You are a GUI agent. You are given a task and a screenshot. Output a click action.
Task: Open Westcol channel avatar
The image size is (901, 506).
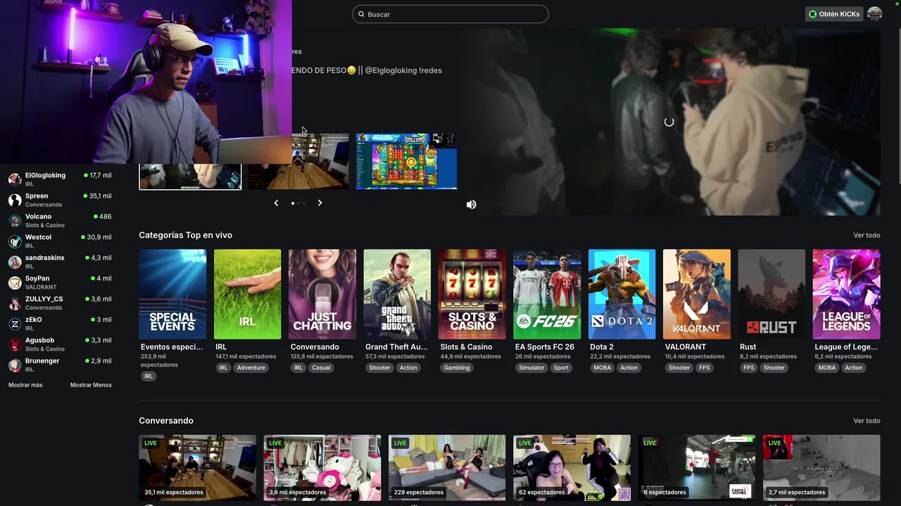point(15,241)
